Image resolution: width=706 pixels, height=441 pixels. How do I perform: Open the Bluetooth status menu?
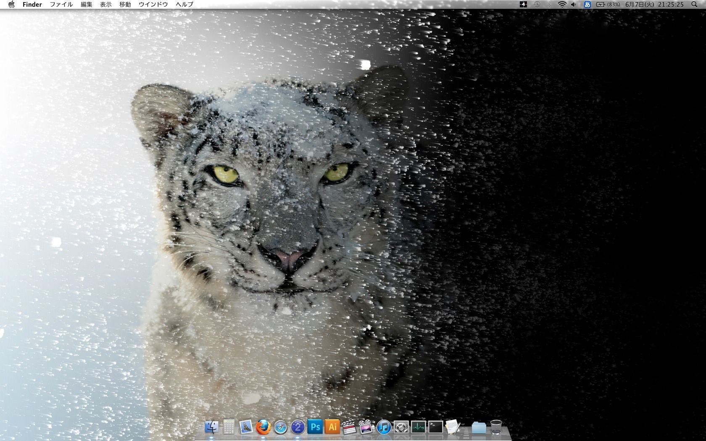click(x=549, y=4)
